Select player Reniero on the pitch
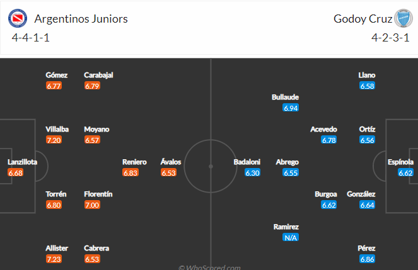The height and width of the screenshot is (270, 418). click(134, 162)
